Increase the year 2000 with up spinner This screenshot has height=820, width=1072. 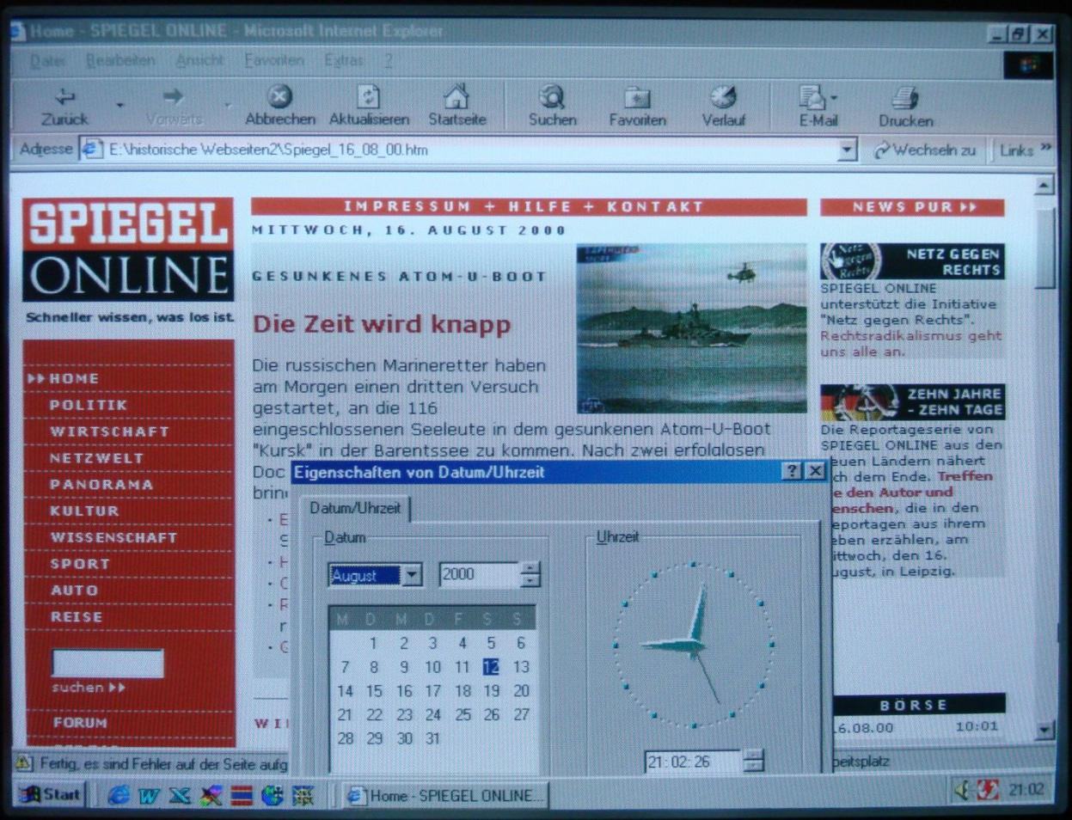point(530,568)
